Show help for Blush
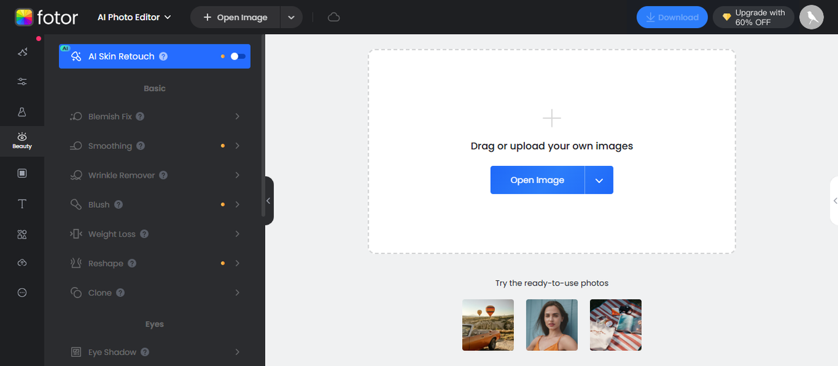This screenshot has width=838, height=366. 118,205
